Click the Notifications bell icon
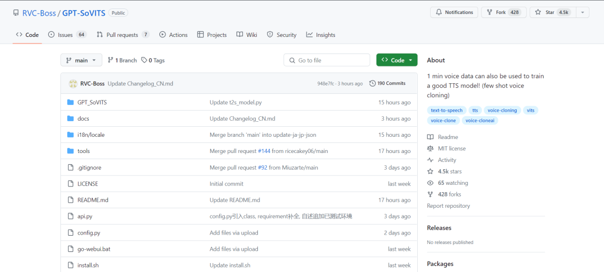This screenshot has width=604, height=272. (439, 12)
